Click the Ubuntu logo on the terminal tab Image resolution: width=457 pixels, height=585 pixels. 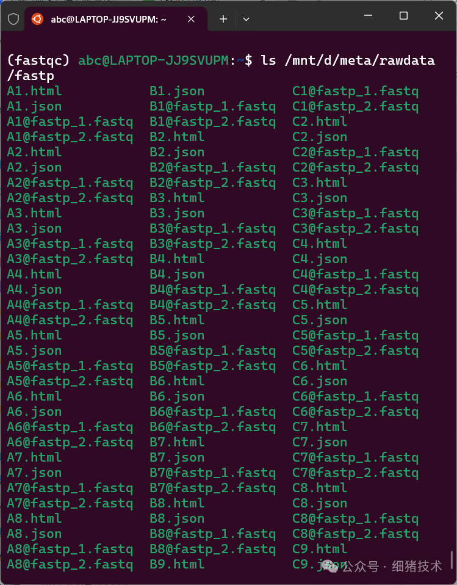[38, 18]
